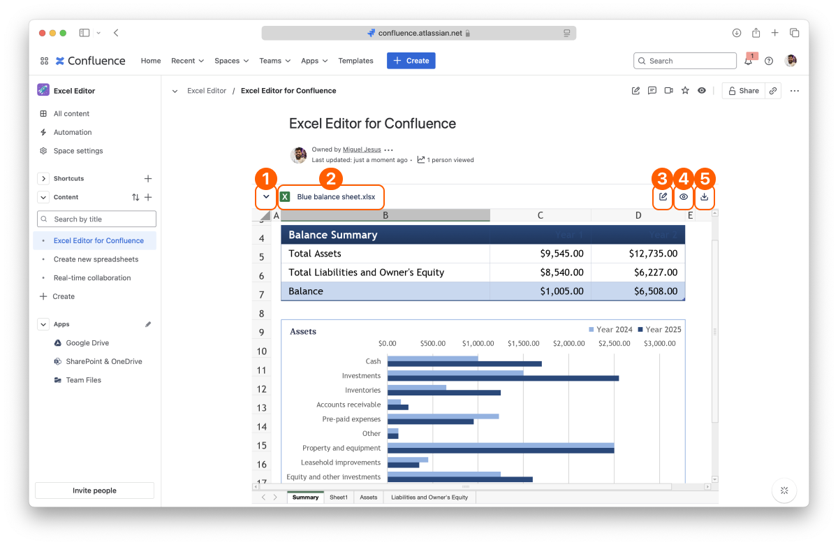Image resolution: width=838 pixels, height=545 pixels.
Task: Select column C header in spreadsheet
Action: [x=541, y=216]
